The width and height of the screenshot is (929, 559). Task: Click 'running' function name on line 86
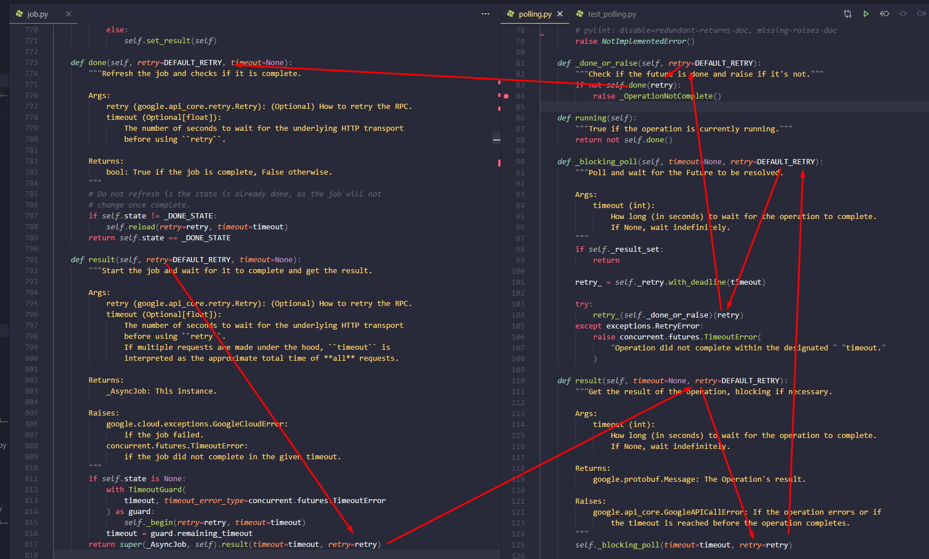click(591, 118)
